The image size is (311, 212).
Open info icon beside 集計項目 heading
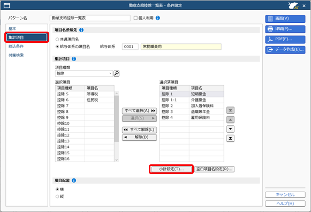(74, 59)
